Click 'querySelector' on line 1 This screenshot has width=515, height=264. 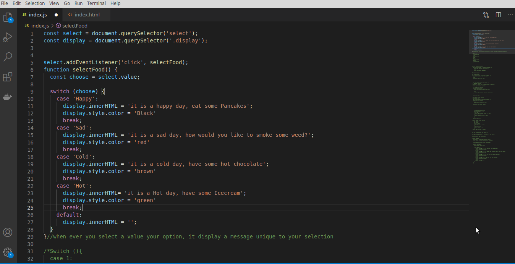[142, 33]
